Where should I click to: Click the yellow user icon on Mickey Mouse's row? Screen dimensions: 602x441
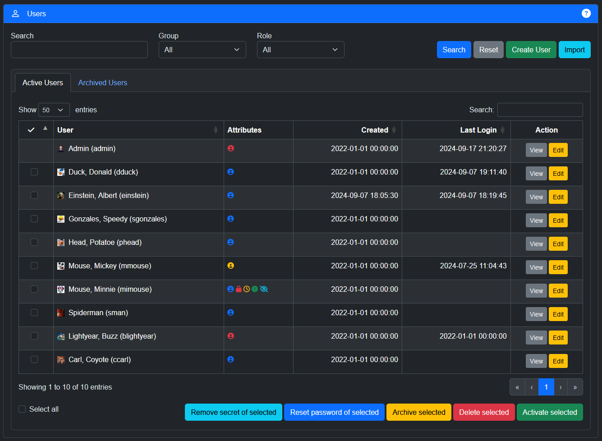click(231, 266)
